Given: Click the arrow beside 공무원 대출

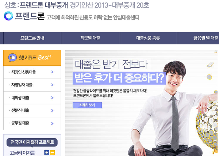Looking at the screenshot, I should click(x=52, y=123).
